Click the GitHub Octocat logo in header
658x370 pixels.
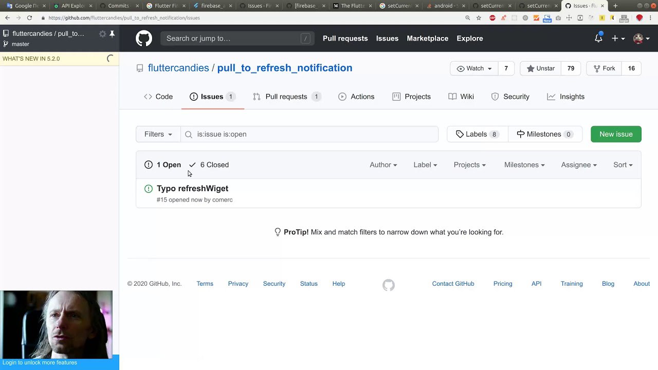tap(144, 39)
